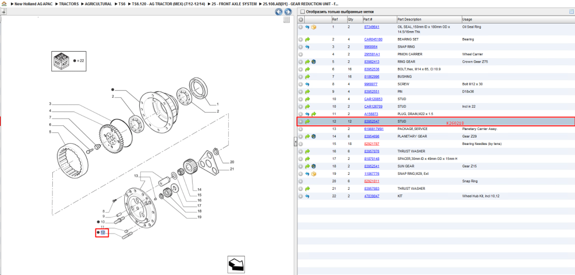Open red part number 82921787 link

371,144
